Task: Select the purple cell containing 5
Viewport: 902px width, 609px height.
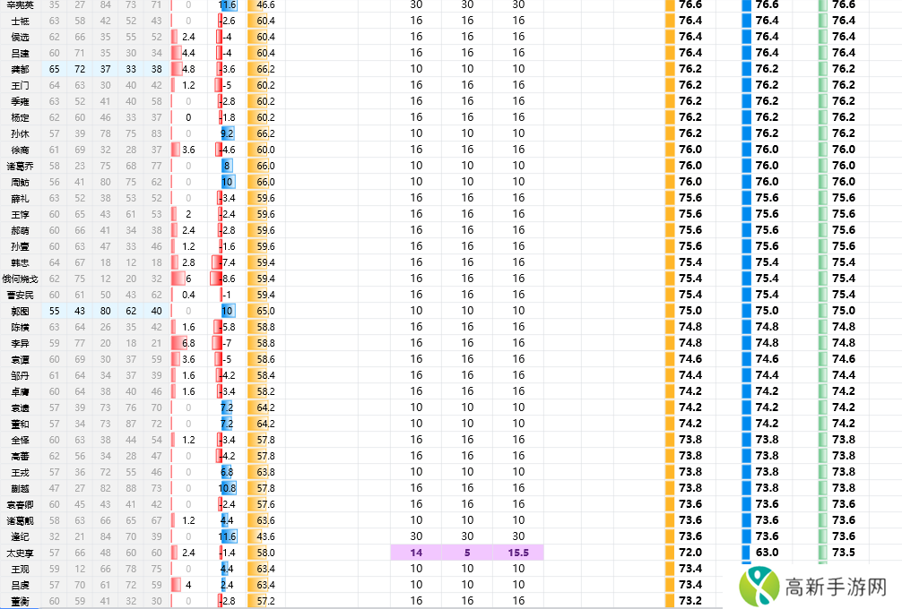Action: click(x=467, y=553)
